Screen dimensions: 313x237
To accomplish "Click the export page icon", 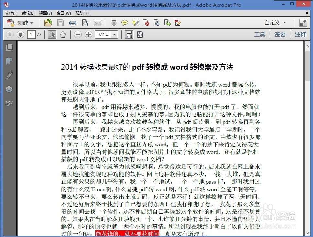I will [167, 23].
